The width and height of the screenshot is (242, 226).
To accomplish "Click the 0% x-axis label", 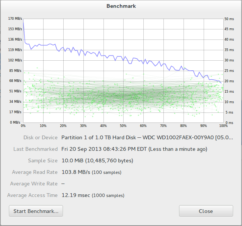I will click(23, 125).
